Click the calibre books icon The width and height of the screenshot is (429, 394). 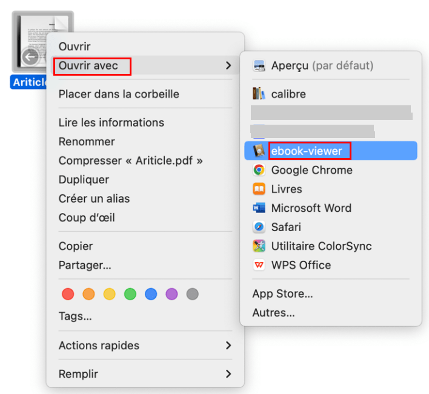click(x=259, y=94)
